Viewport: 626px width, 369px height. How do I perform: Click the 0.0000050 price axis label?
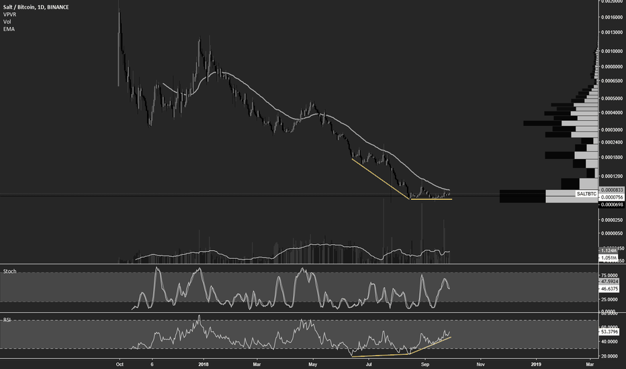[612, 233]
